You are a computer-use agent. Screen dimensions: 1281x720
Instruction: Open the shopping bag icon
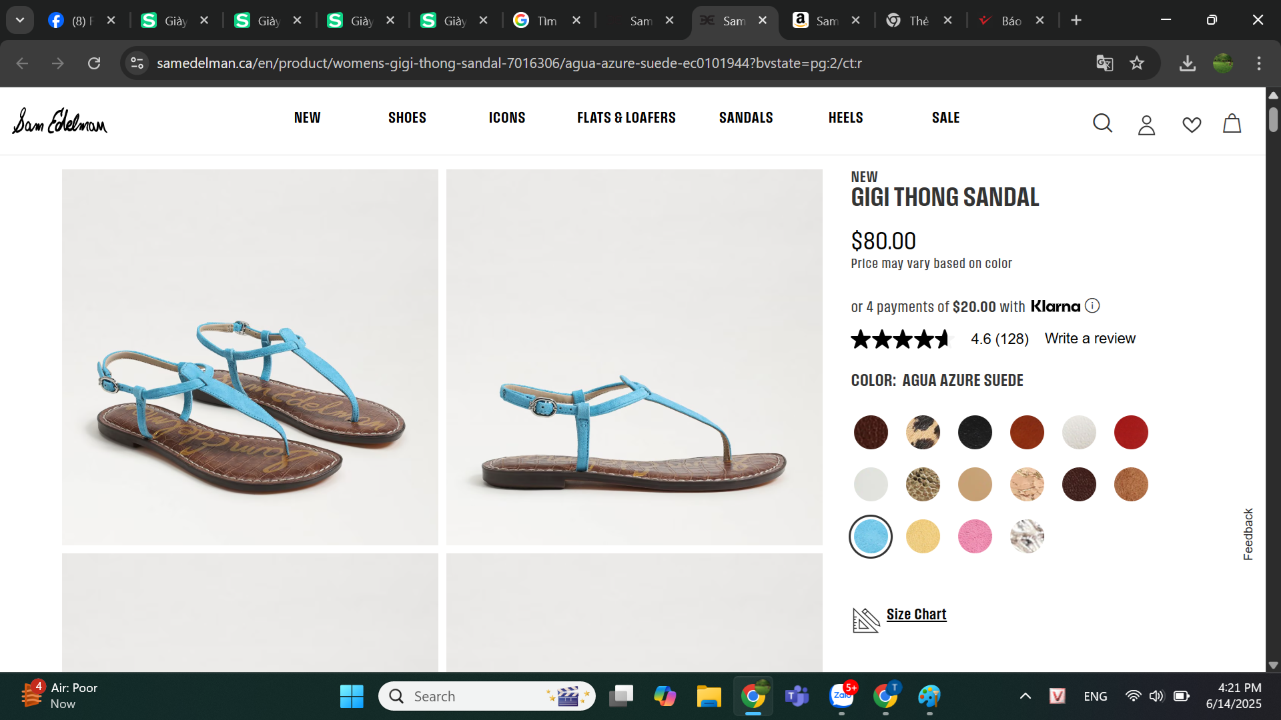pyautogui.click(x=1232, y=123)
